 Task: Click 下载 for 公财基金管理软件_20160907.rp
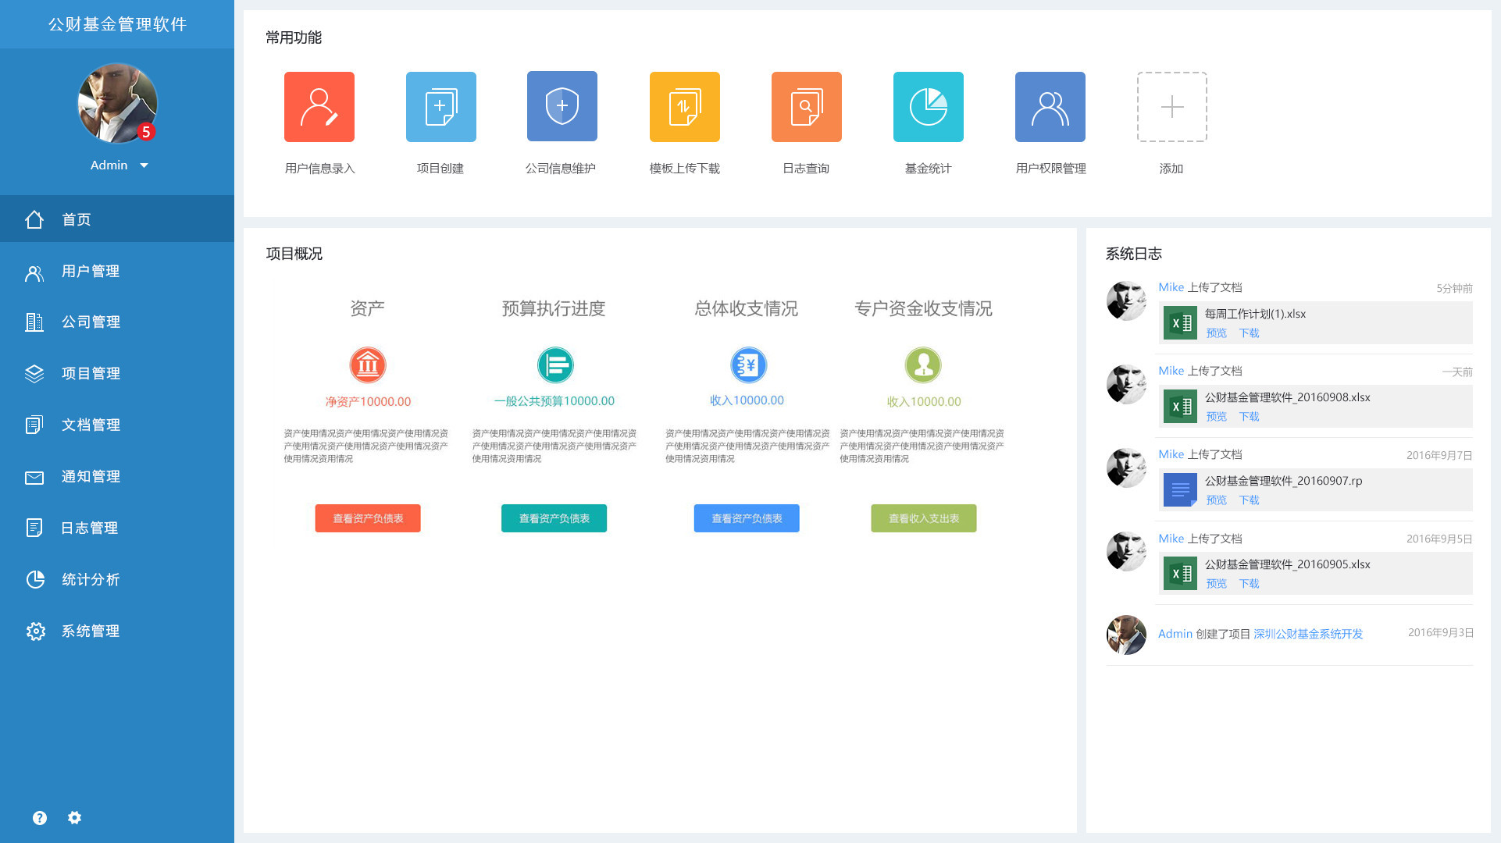[1249, 500]
